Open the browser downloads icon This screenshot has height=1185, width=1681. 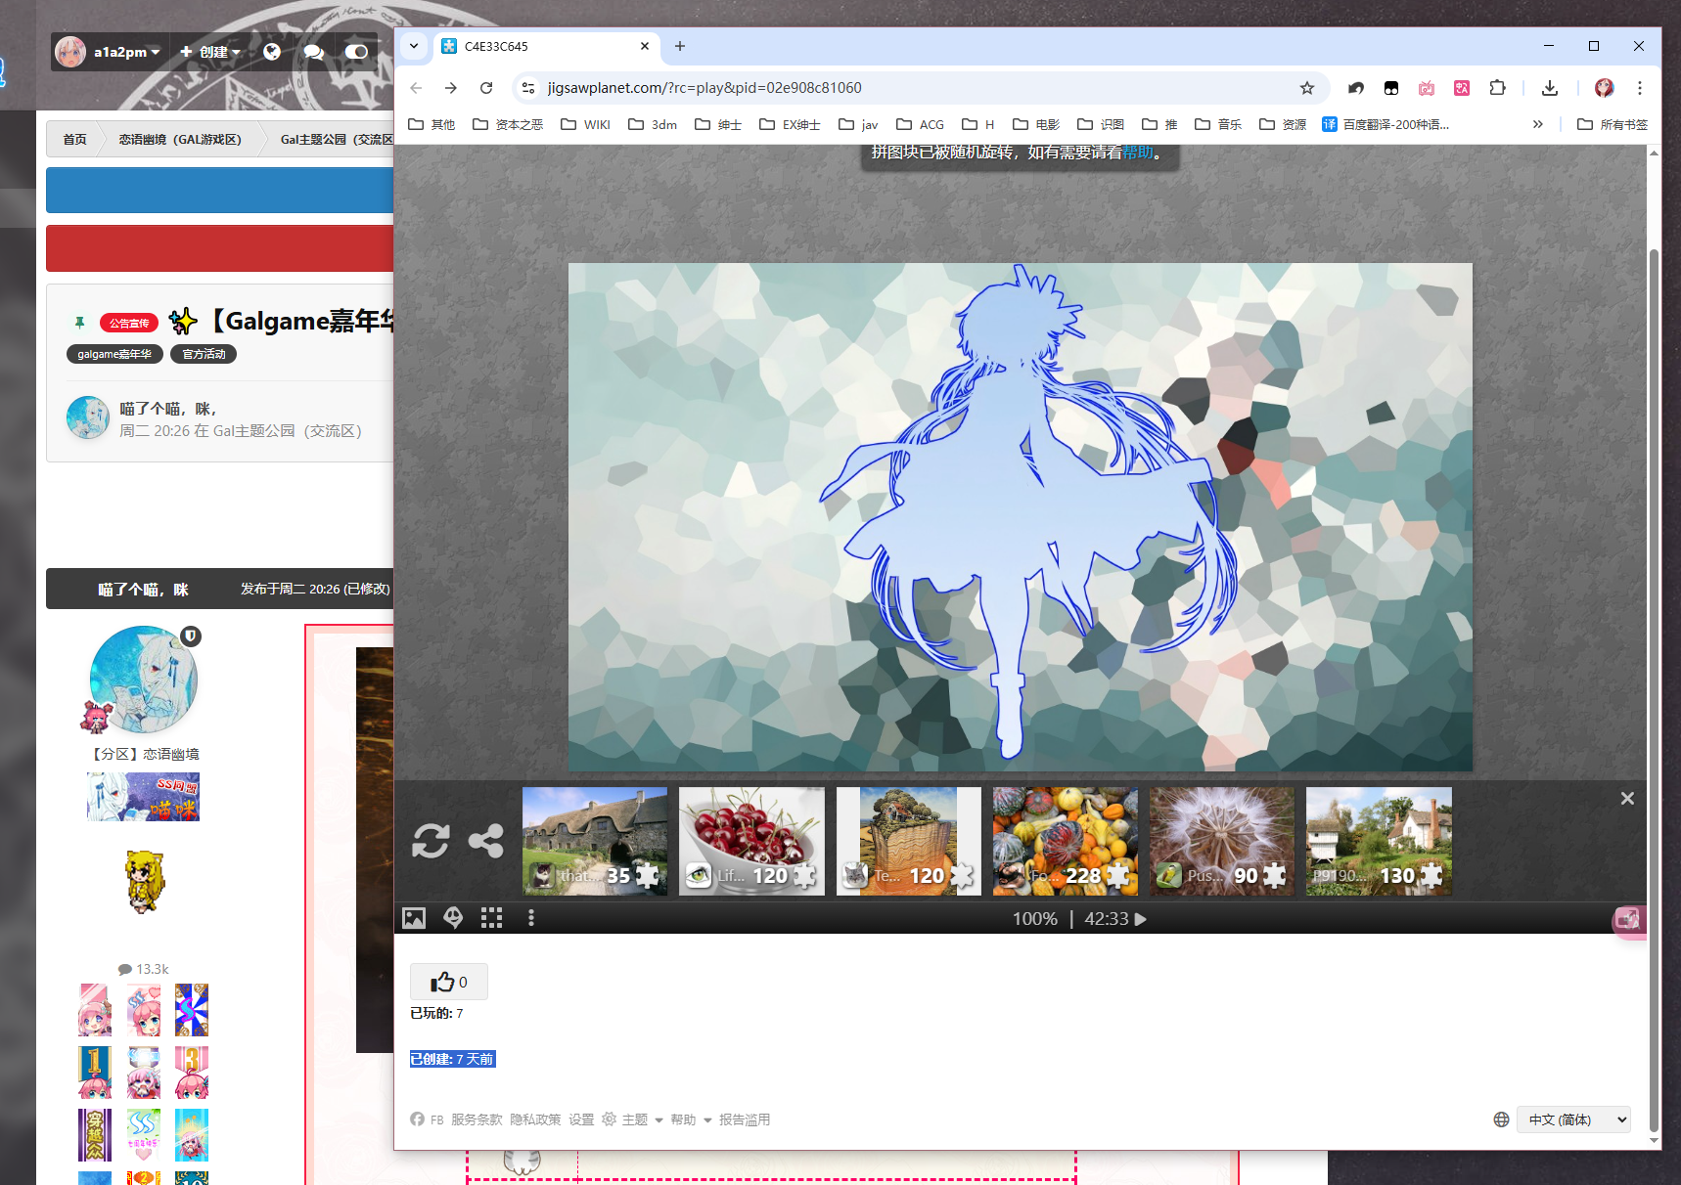(x=1550, y=88)
